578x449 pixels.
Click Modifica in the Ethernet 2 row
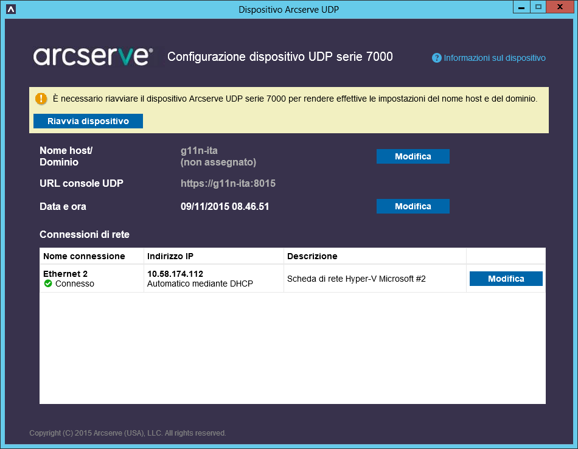pos(506,279)
